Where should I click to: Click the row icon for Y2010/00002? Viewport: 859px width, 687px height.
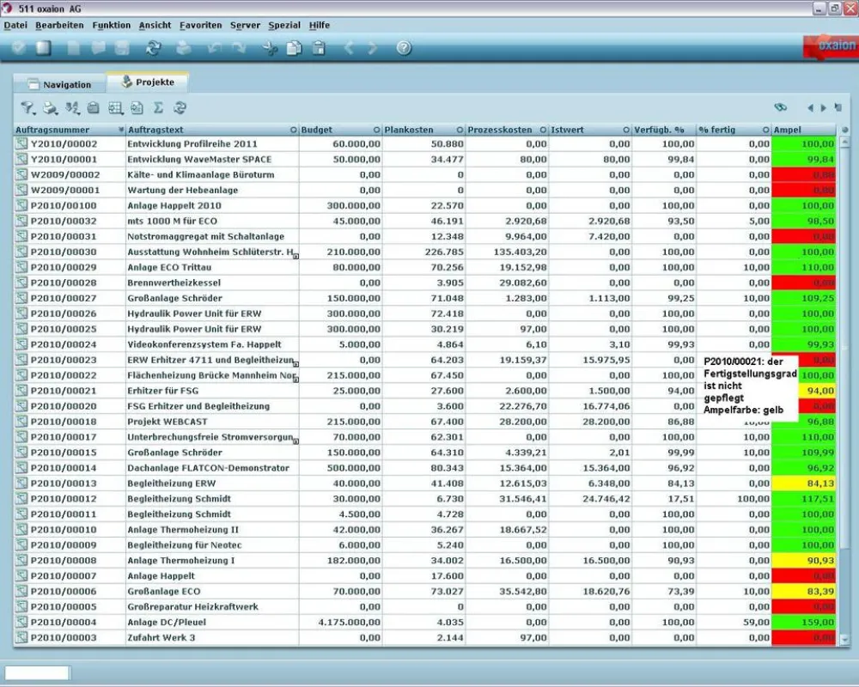[x=21, y=143]
